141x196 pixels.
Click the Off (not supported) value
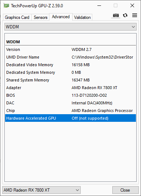pos(90,118)
